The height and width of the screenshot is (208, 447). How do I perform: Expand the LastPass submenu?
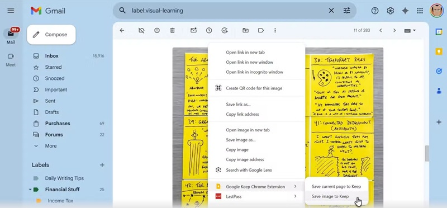(x=256, y=196)
